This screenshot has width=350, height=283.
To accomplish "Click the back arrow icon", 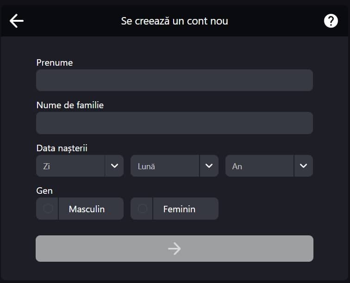I will tap(17, 21).
